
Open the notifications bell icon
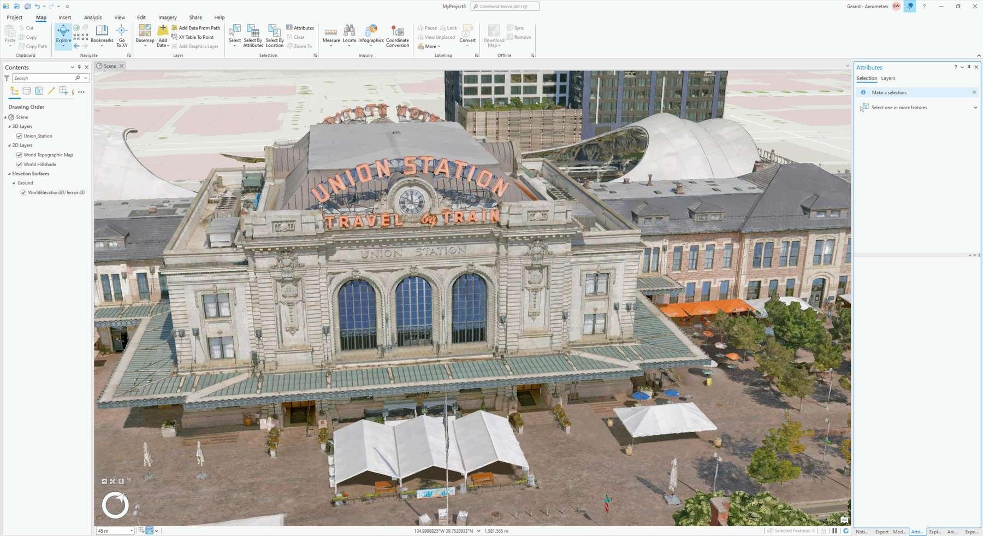pyautogui.click(x=910, y=6)
